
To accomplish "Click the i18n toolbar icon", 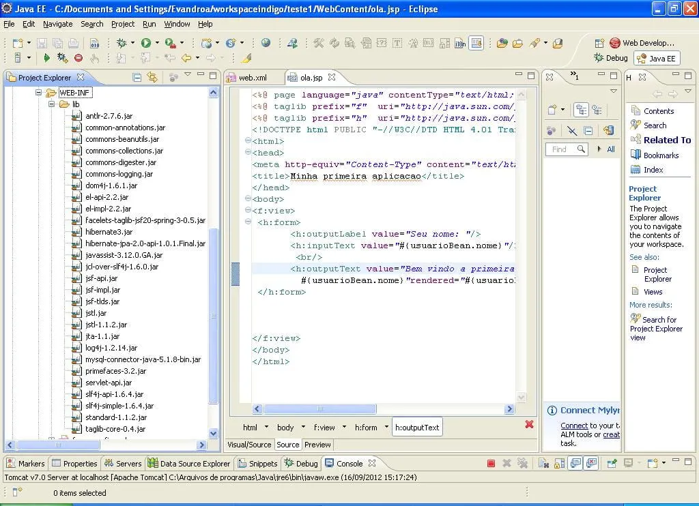I will tap(461, 43).
